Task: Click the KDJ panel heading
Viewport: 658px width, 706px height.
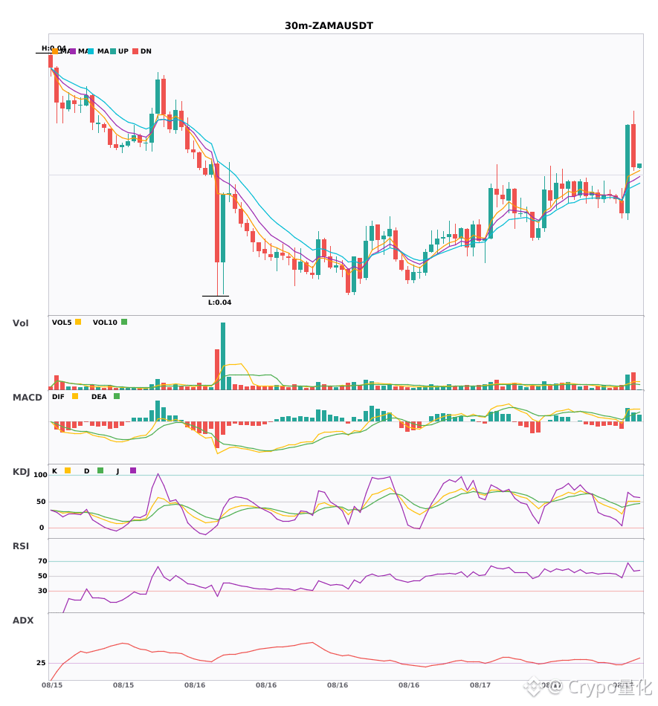Action: (21, 472)
